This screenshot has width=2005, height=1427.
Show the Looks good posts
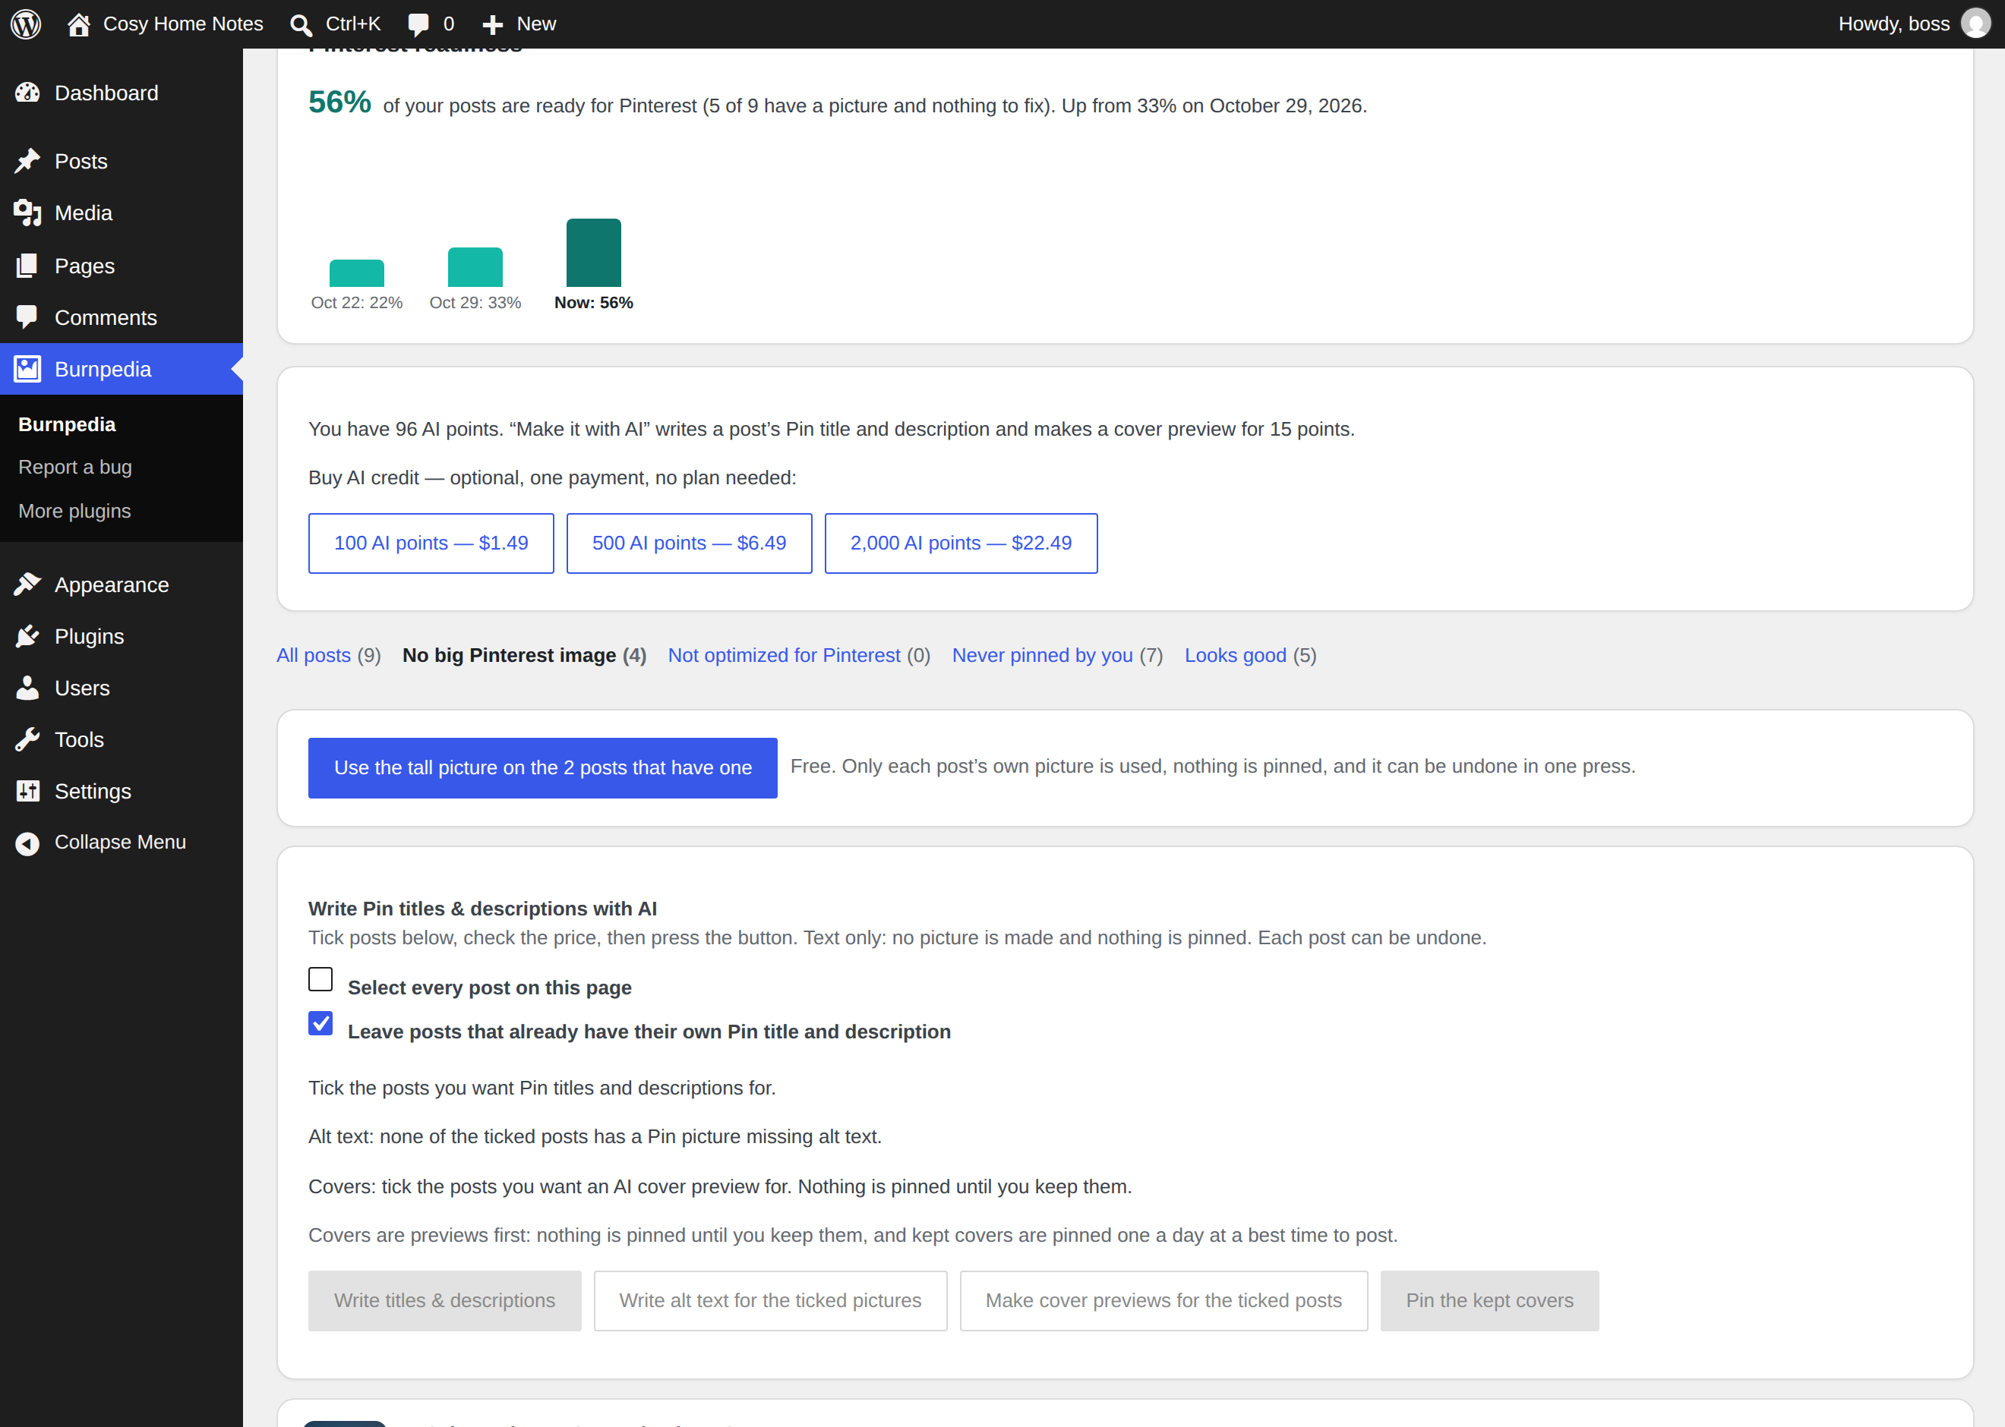1235,656
